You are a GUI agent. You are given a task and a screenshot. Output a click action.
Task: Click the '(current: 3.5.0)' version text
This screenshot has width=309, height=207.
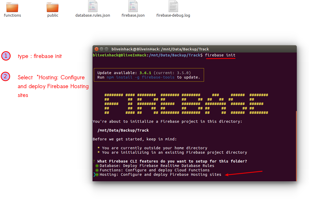coord(172,73)
